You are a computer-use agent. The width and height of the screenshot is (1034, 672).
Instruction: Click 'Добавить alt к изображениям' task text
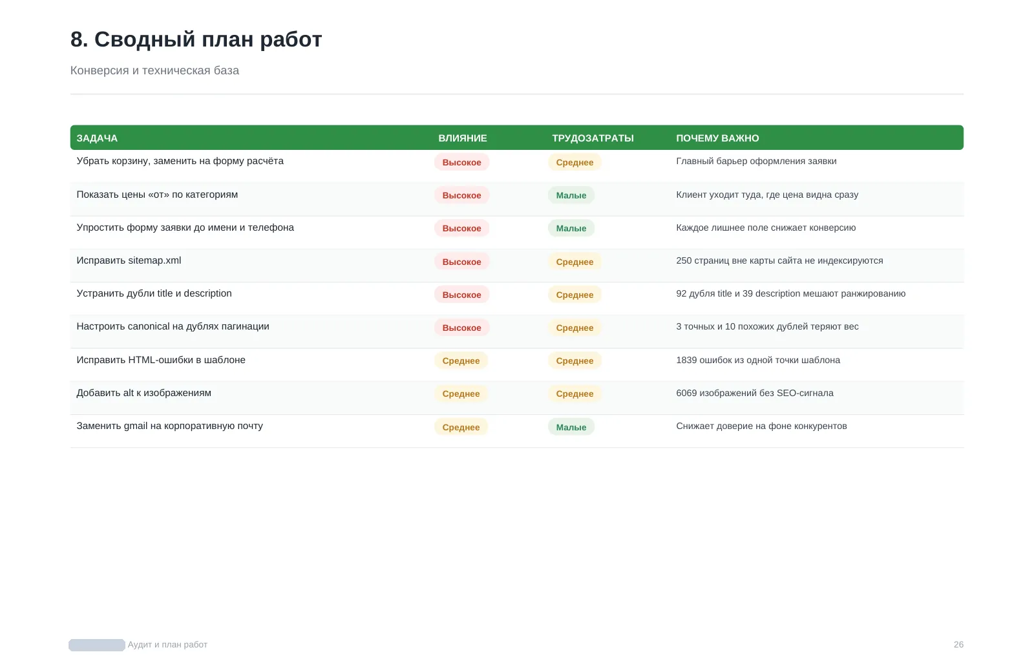tap(143, 393)
